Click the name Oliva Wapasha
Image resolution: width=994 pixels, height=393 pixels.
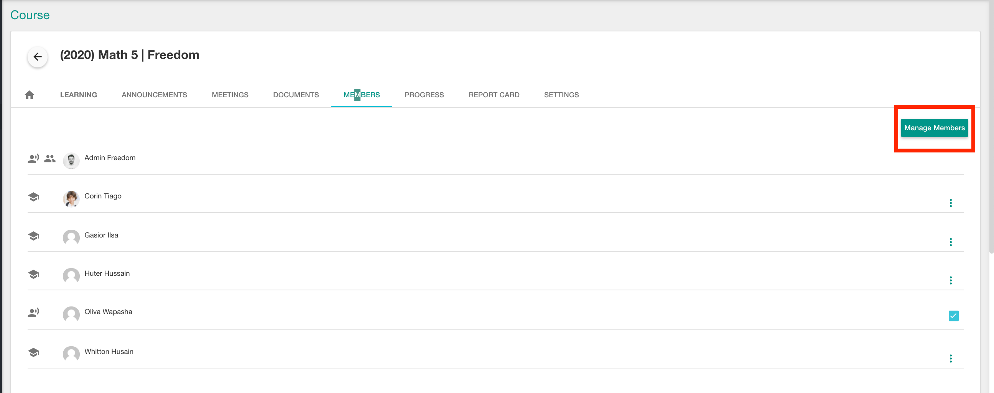[109, 312]
